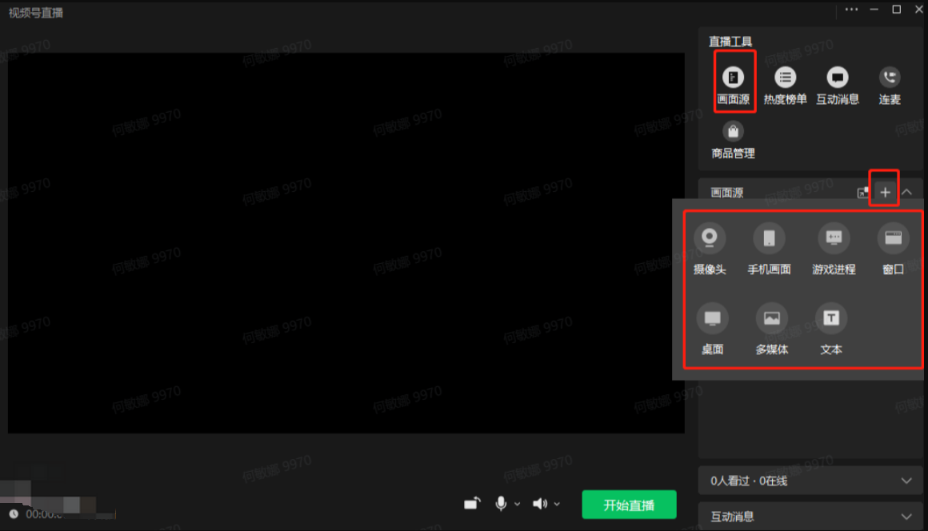This screenshot has height=531, width=928.
Task: Maximize the 视频号直播 window
Action: (x=897, y=10)
